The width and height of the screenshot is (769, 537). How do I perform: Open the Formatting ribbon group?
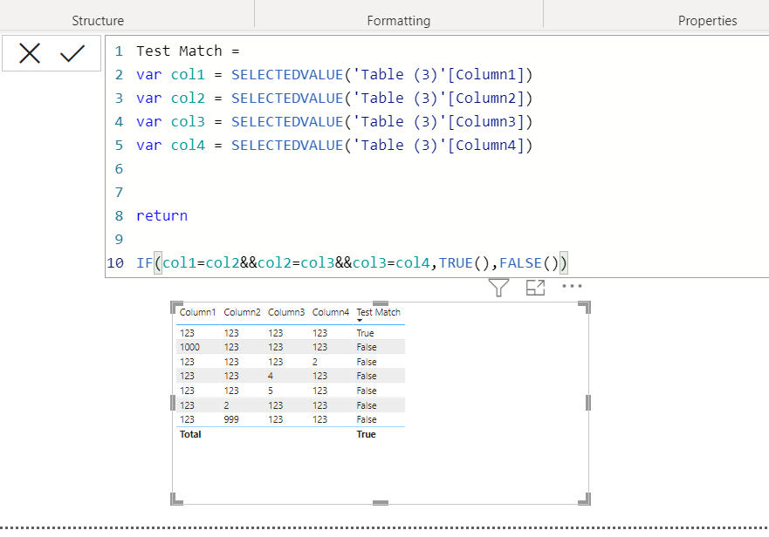(399, 21)
